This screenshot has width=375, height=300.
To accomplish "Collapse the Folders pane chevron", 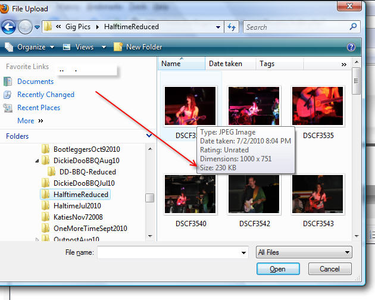I will coord(149,136).
